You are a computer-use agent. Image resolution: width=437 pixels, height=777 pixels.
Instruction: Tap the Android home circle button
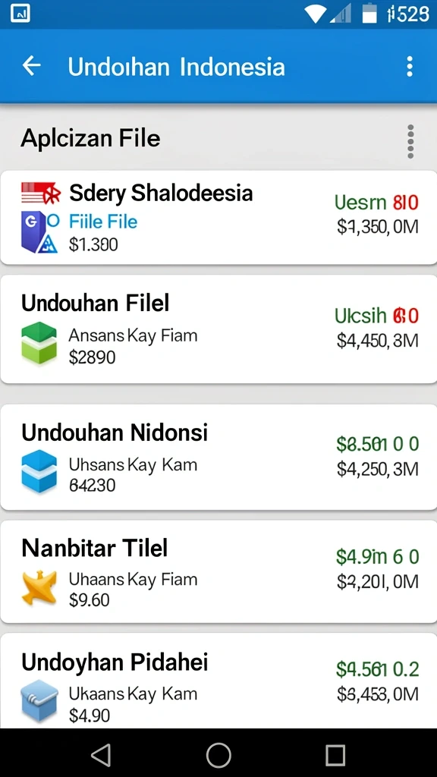tap(218, 755)
